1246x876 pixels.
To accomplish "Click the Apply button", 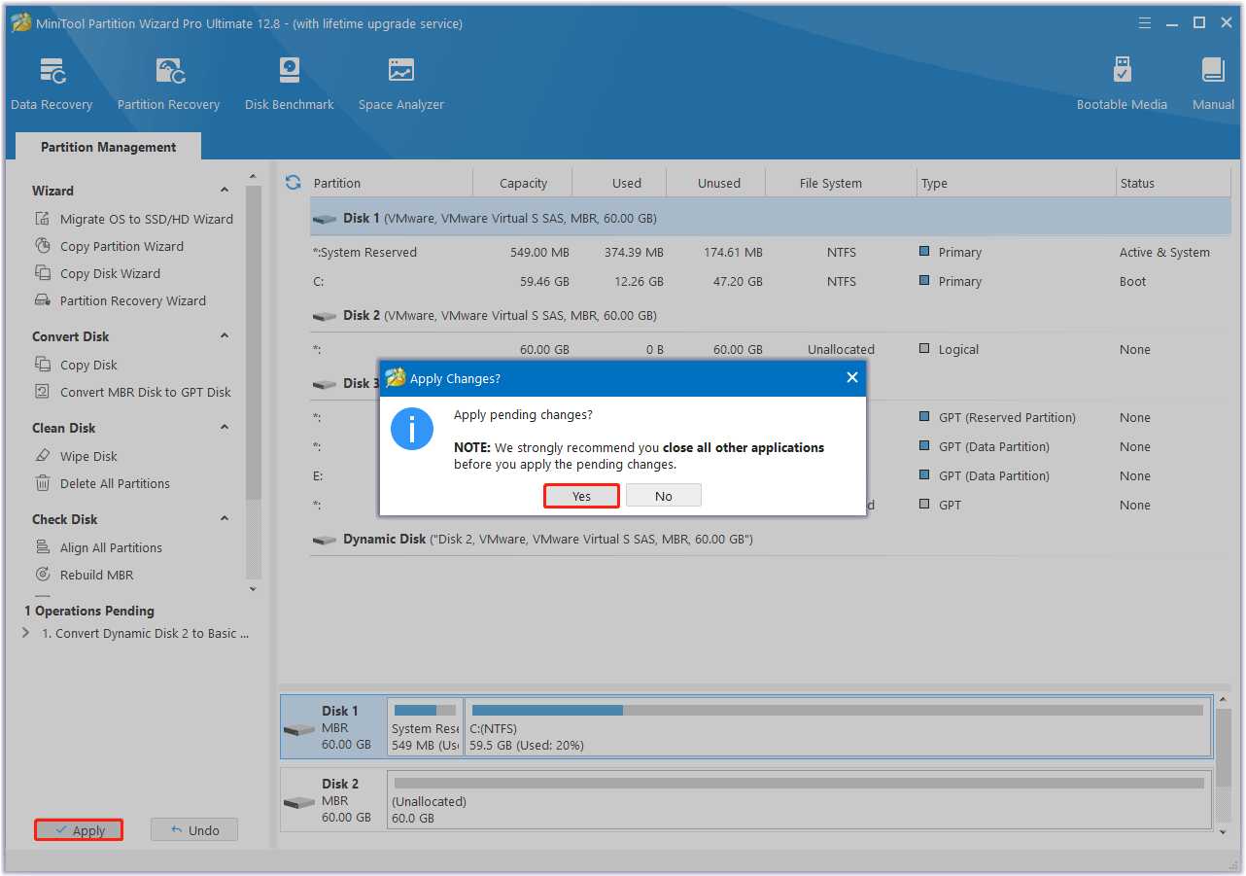I will pos(79,830).
